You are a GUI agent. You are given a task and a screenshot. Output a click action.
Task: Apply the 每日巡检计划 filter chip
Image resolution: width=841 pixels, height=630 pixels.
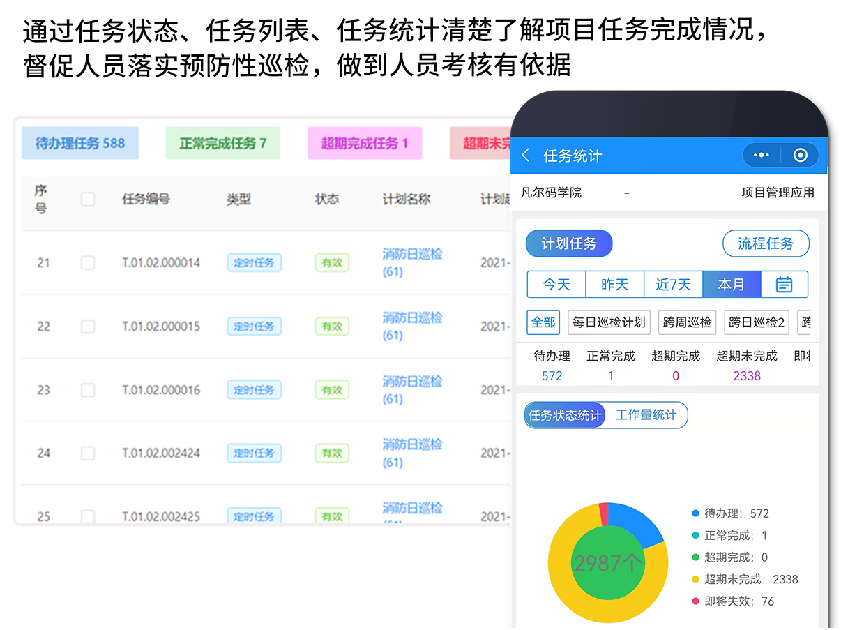(609, 322)
